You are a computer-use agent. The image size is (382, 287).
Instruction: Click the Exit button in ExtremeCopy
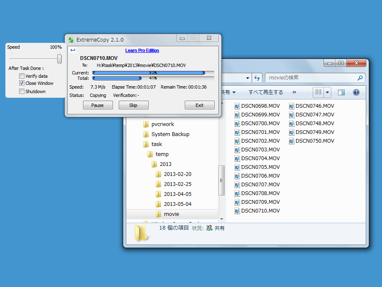coord(200,105)
